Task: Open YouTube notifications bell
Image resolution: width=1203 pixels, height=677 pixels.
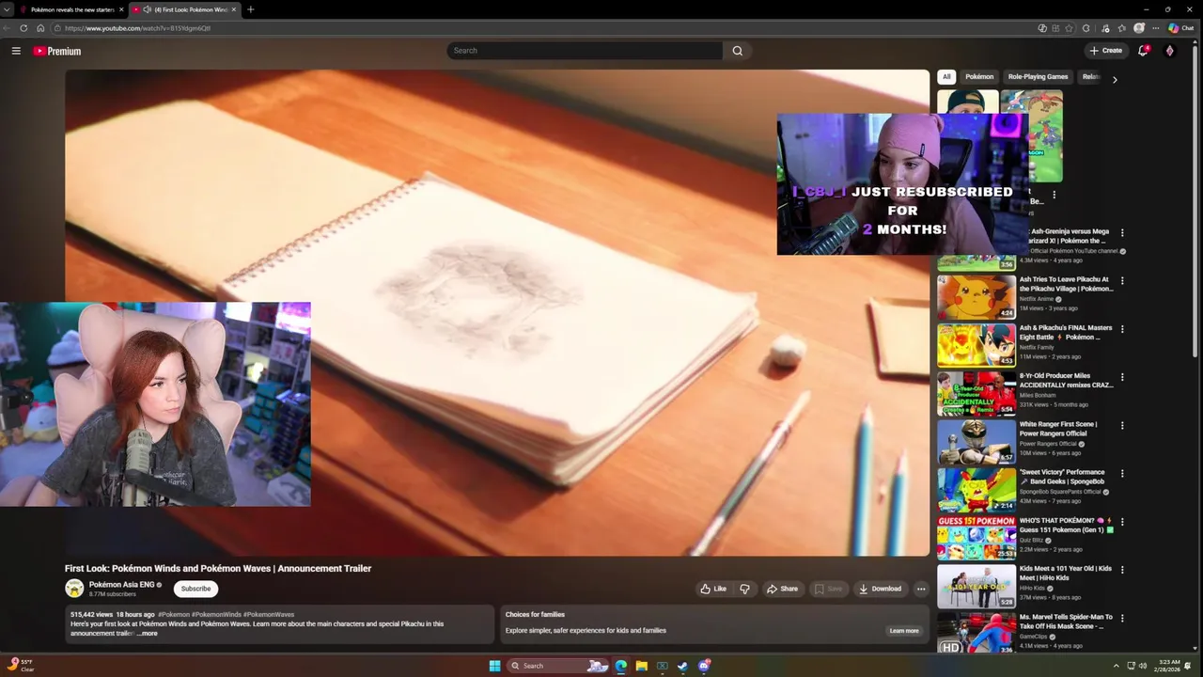Action: (1143, 51)
